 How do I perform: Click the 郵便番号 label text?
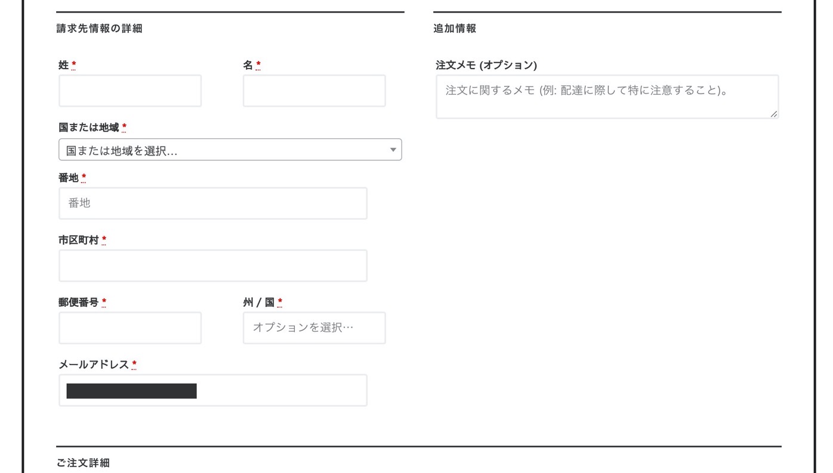(x=79, y=302)
